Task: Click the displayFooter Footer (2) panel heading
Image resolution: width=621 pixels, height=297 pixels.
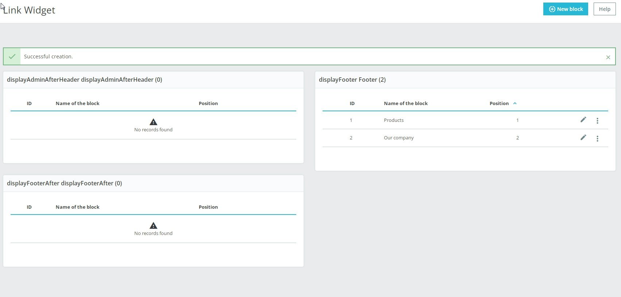Action: pos(352,80)
